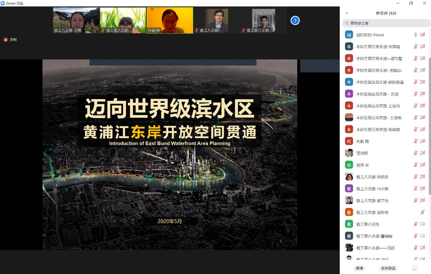Select participant 本科生第五党支部-梁引馨
The width and height of the screenshot is (431, 274).
pos(379,59)
